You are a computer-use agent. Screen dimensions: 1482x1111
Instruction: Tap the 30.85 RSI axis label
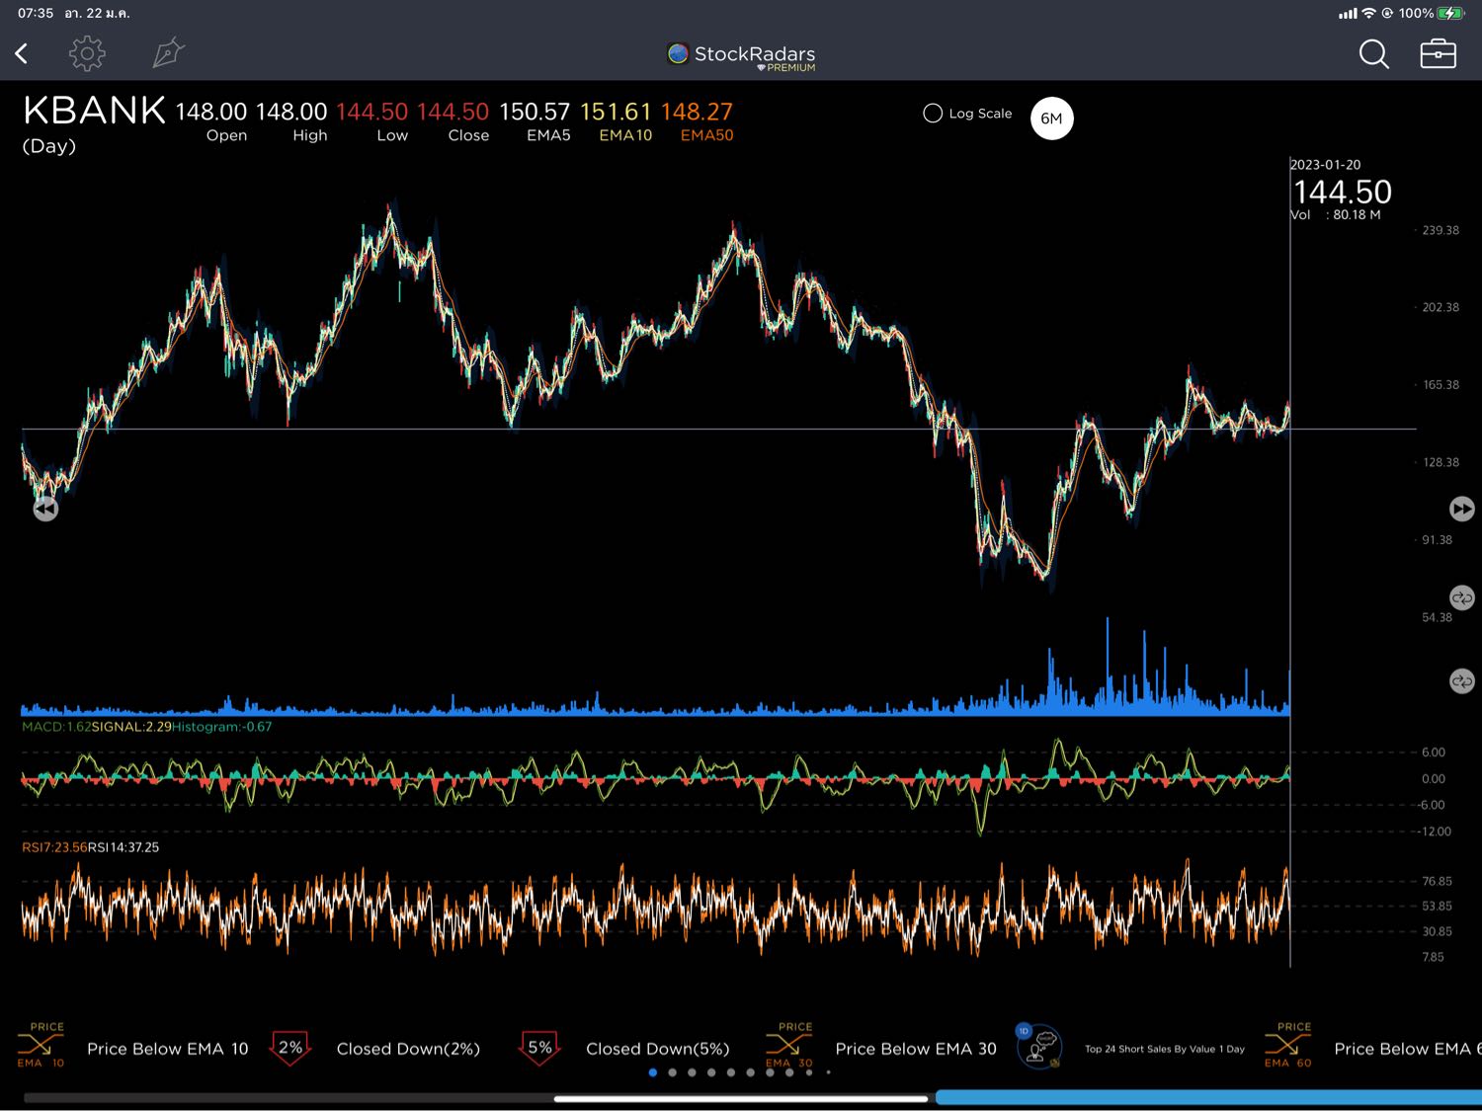point(1438,931)
